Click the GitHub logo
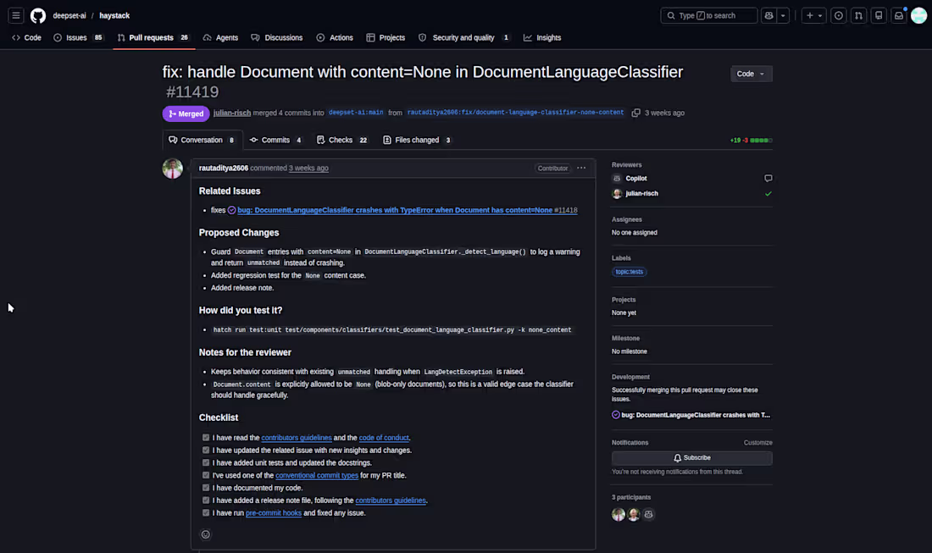The image size is (932, 553). (x=38, y=15)
